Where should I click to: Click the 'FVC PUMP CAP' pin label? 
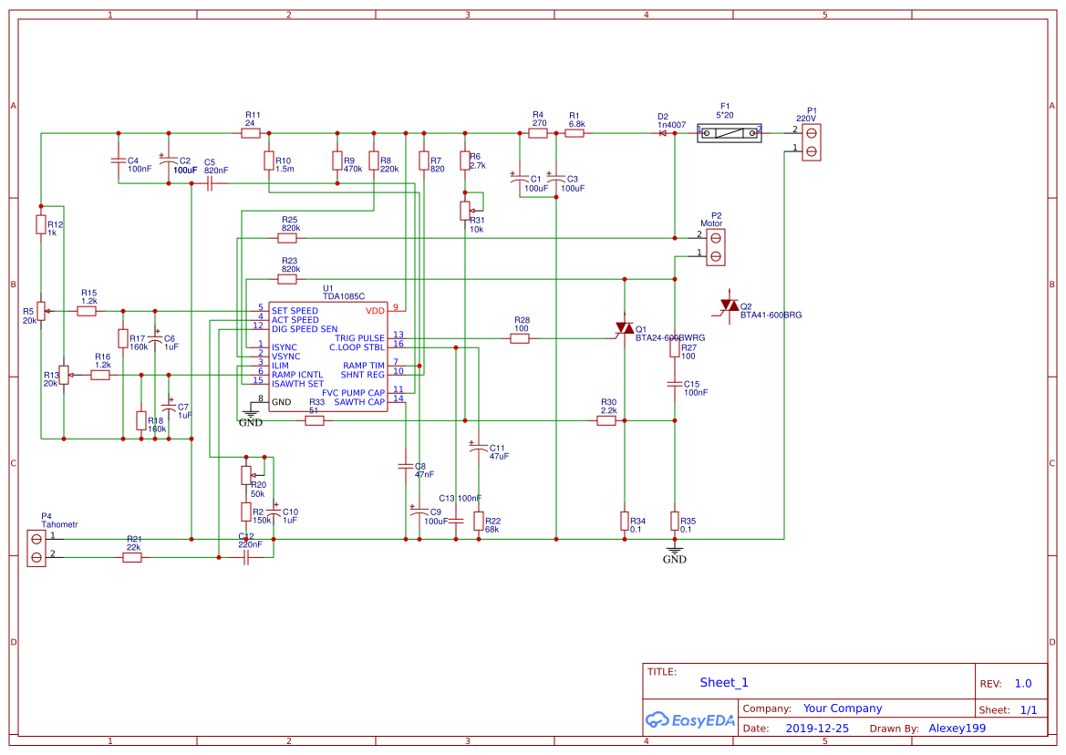click(x=354, y=393)
